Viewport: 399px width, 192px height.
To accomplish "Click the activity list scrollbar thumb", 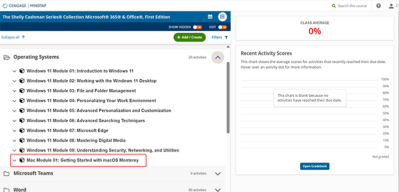I will click(228, 97).
